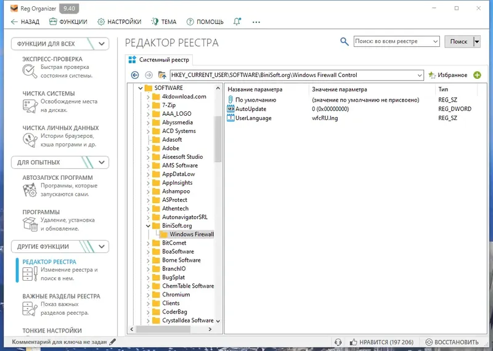The width and height of the screenshot is (493, 351).
Task: Select the По умолчанию parameter icon
Action: (230, 100)
